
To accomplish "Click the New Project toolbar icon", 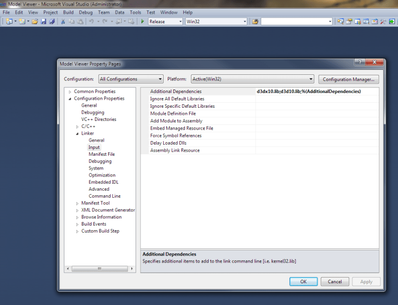I will click(9, 22).
